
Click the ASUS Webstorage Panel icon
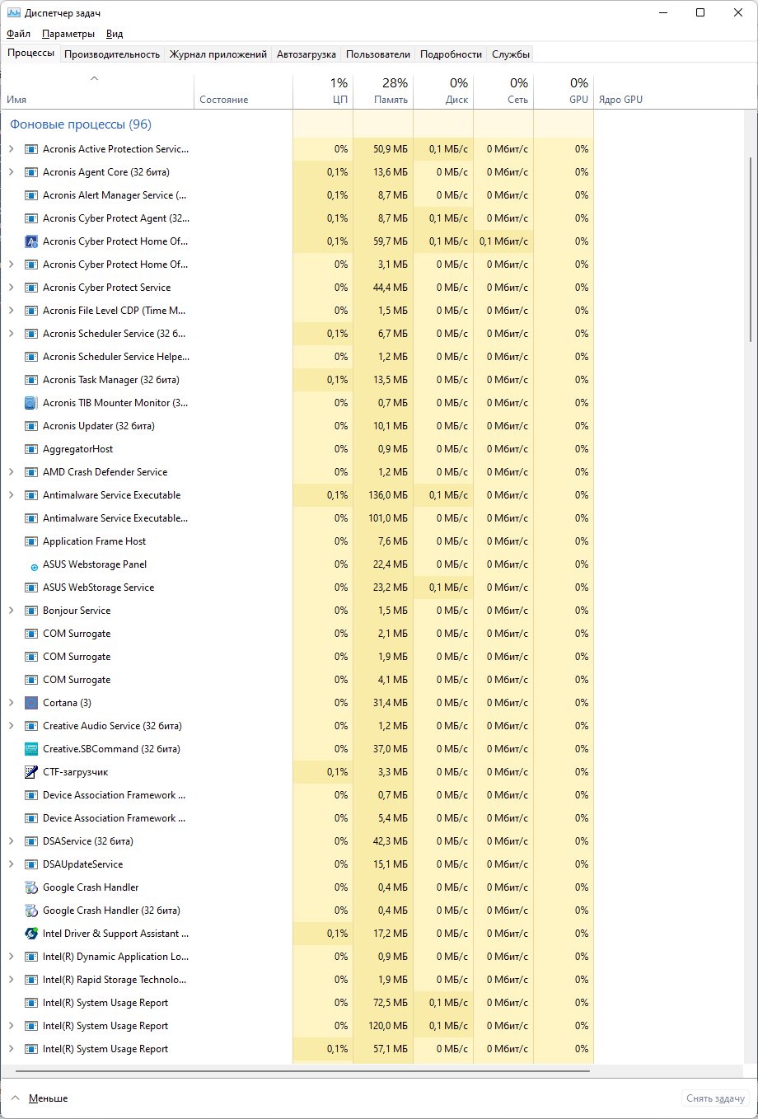(34, 567)
